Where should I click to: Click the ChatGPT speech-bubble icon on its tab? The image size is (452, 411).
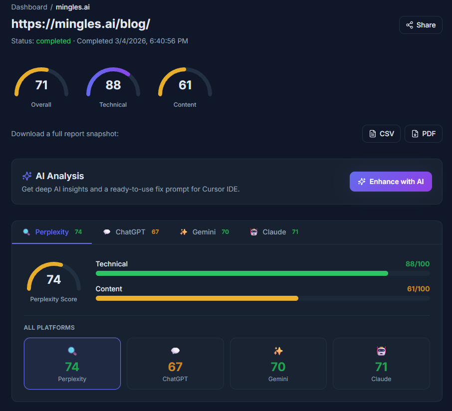[x=106, y=232]
